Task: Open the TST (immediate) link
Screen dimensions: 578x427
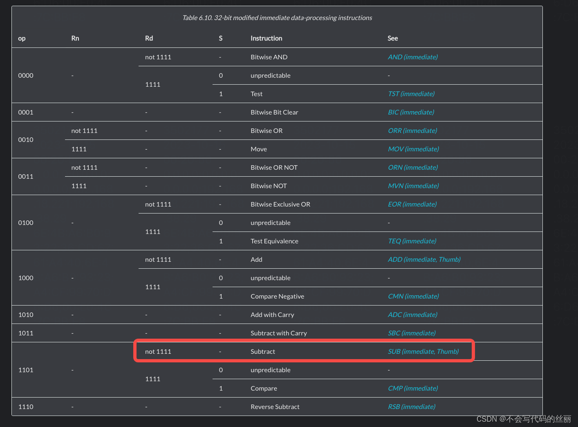Action: coord(411,94)
